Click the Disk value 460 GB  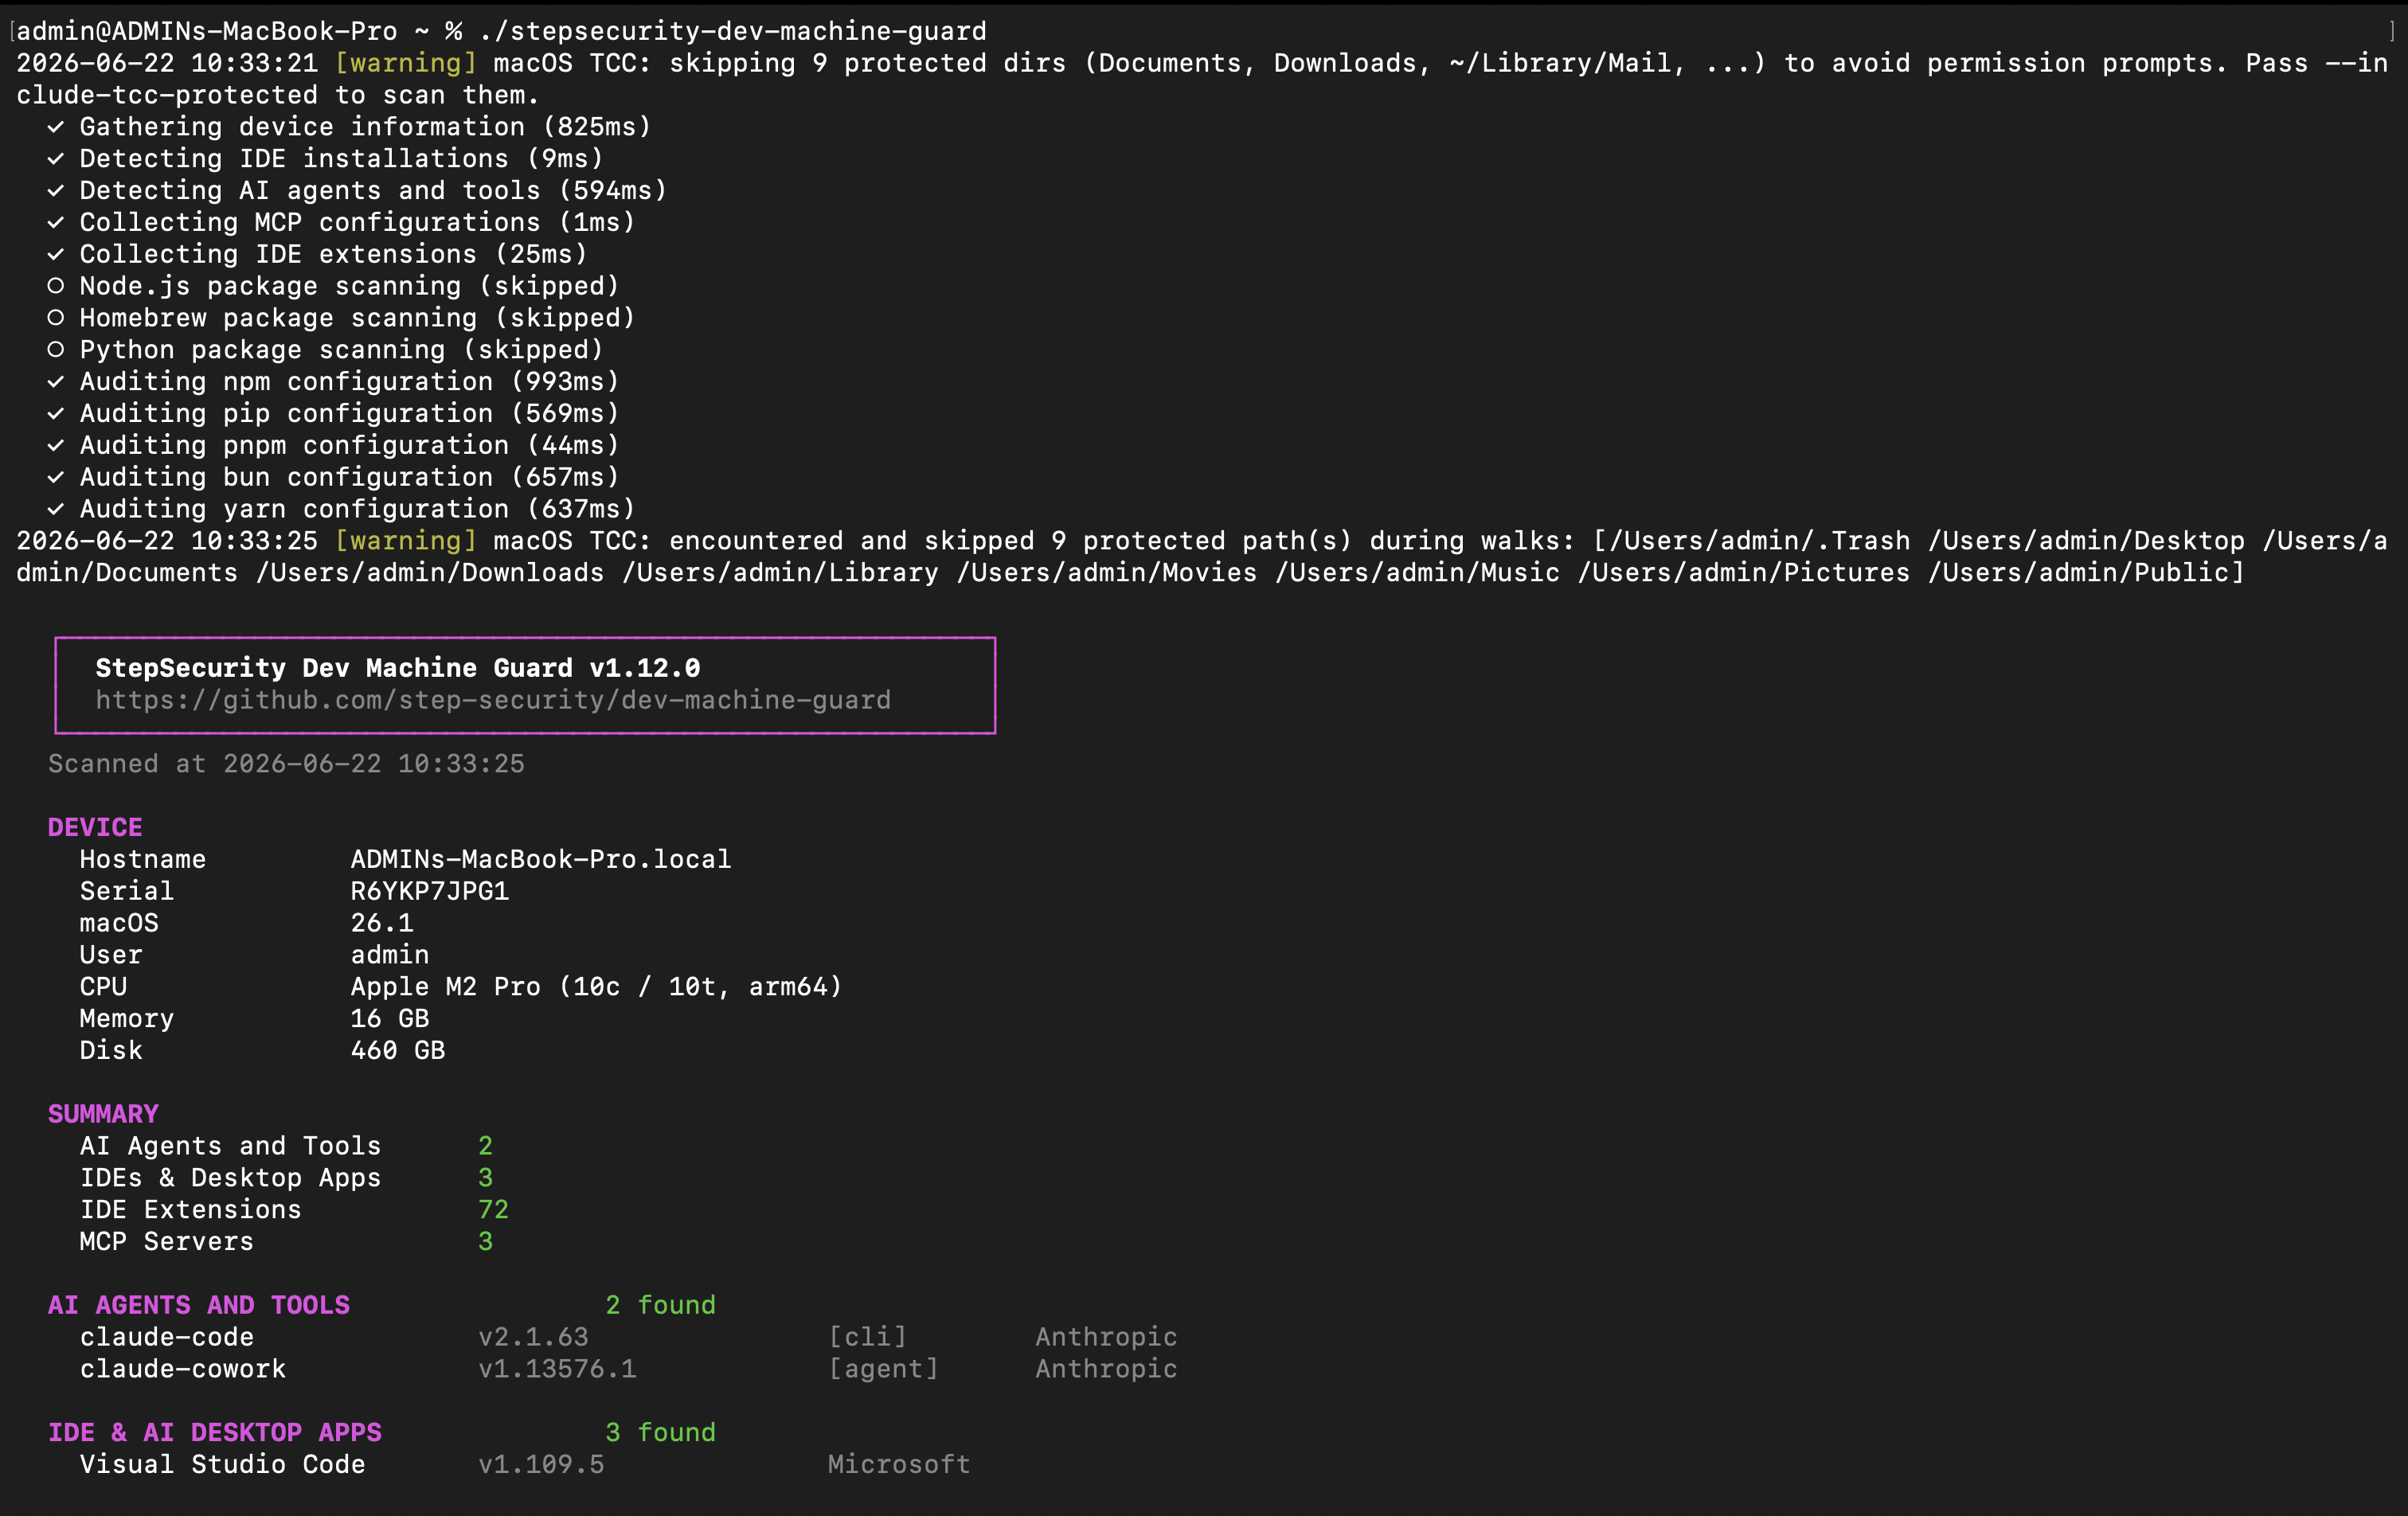[398, 1050]
